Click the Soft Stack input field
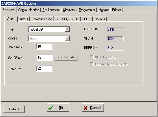Image resolution: width=158 pixels, height=117 pixels. [45, 57]
